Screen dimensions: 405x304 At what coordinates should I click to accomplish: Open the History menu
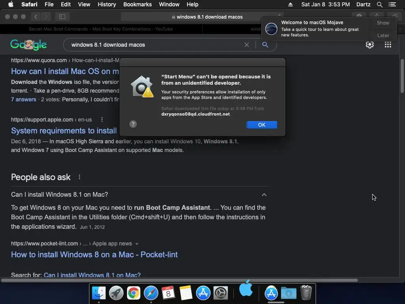point(107,4)
